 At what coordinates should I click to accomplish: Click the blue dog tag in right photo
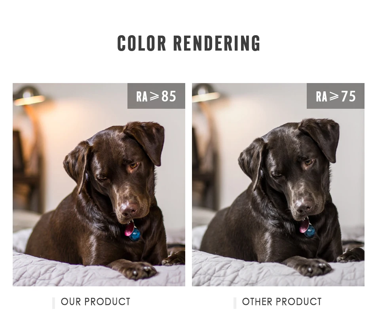point(310,231)
